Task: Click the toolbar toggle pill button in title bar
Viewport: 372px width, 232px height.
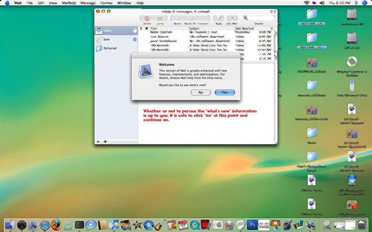Action: point(273,11)
